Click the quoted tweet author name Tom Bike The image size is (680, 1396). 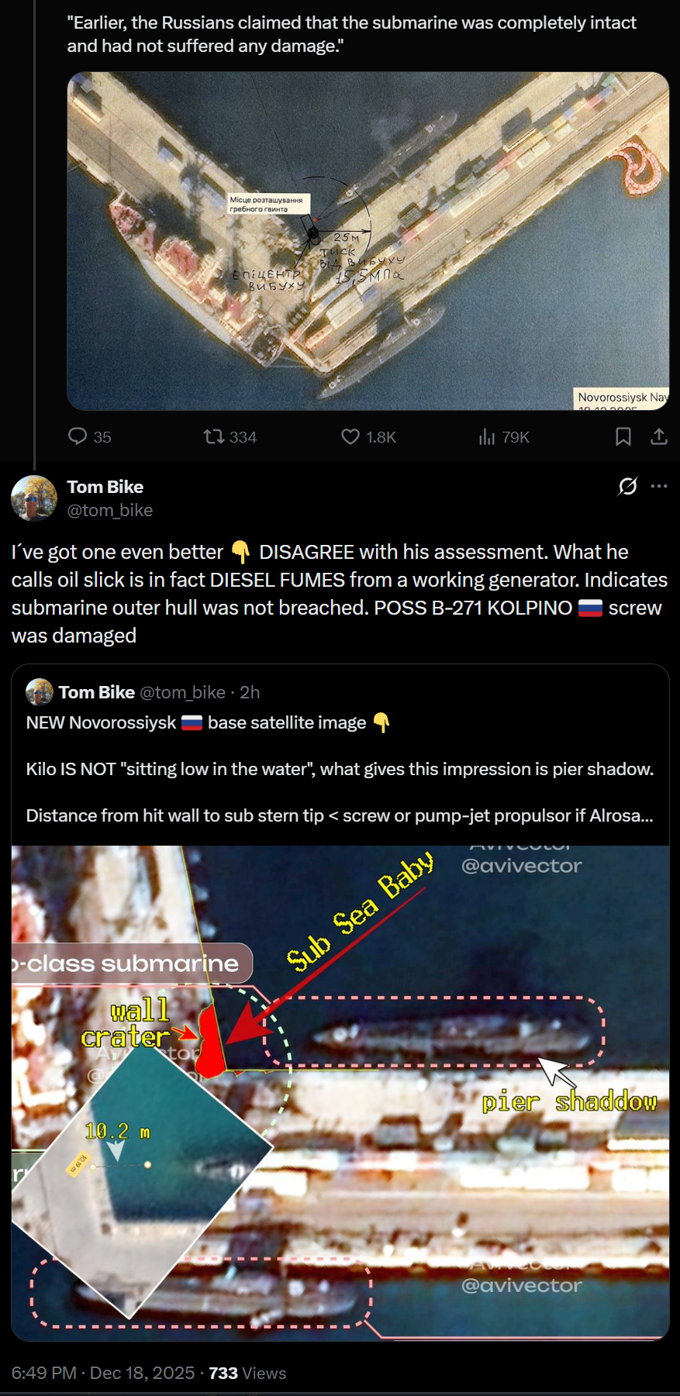[97, 692]
